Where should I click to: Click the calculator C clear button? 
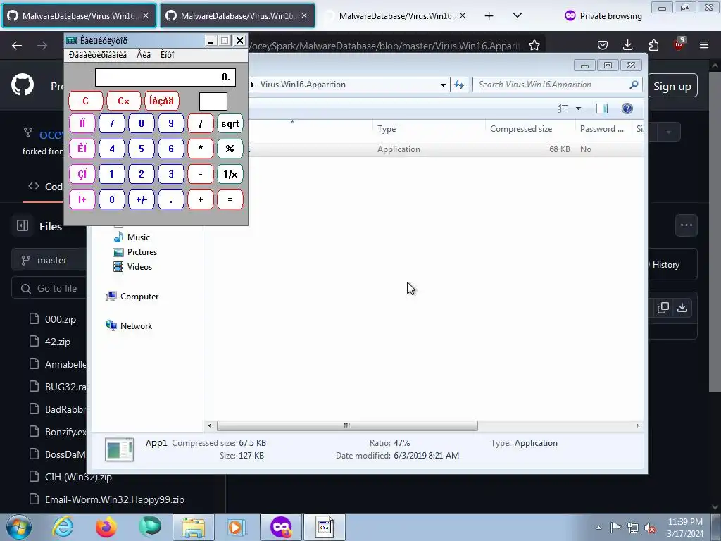point(85,101)
